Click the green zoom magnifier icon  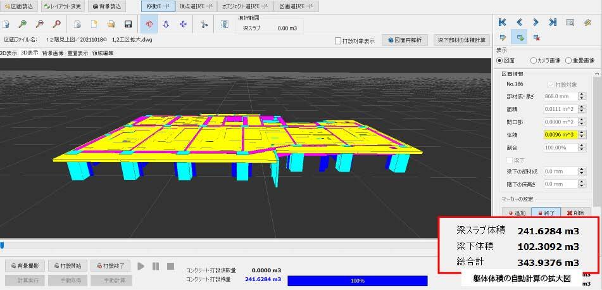[x=23, y=25]
